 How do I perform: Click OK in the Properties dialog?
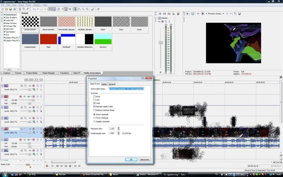tap(131, 160)
